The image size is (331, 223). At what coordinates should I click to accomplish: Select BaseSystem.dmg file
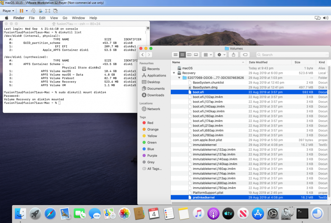(x=249, y=87)
